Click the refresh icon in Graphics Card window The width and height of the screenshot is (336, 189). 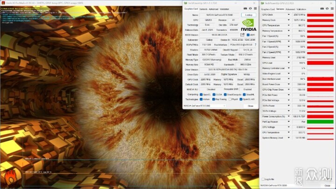tap(250, 8)
